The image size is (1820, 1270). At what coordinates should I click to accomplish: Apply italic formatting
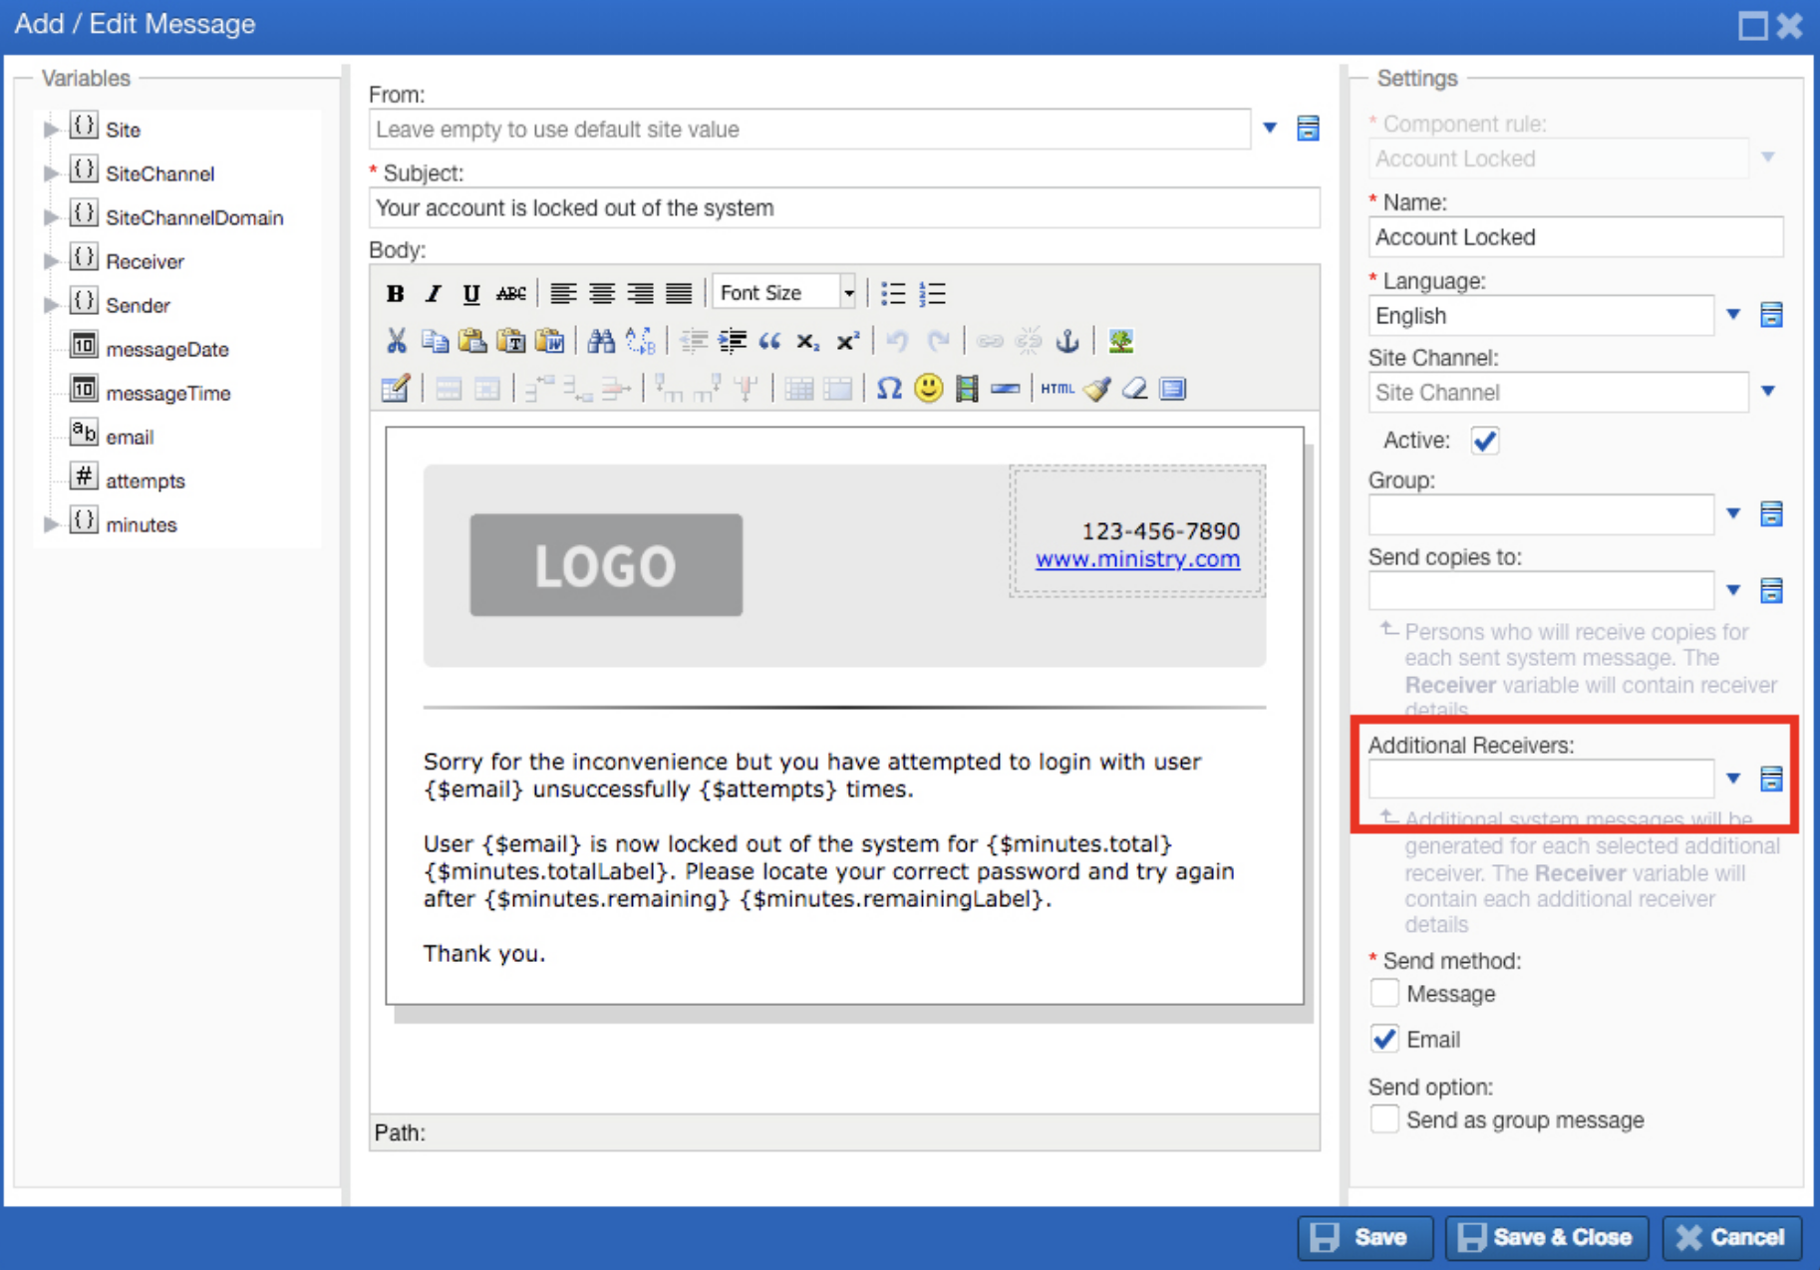tap(433, 293)
